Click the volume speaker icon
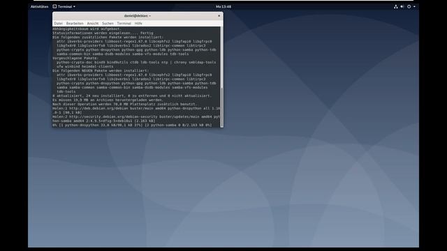The width and height of the screenshot is (447, 251). 402,6
